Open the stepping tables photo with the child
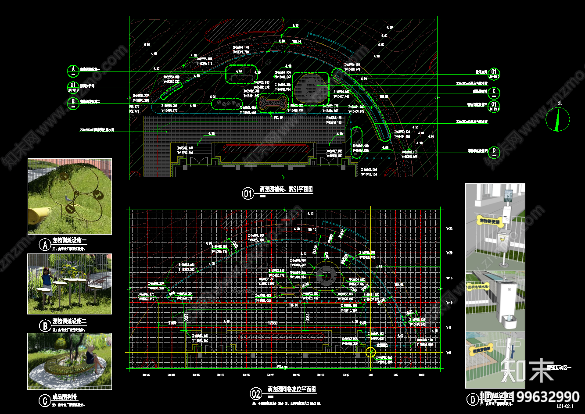This screenshot has height=414, width=585. click(70, 284)
